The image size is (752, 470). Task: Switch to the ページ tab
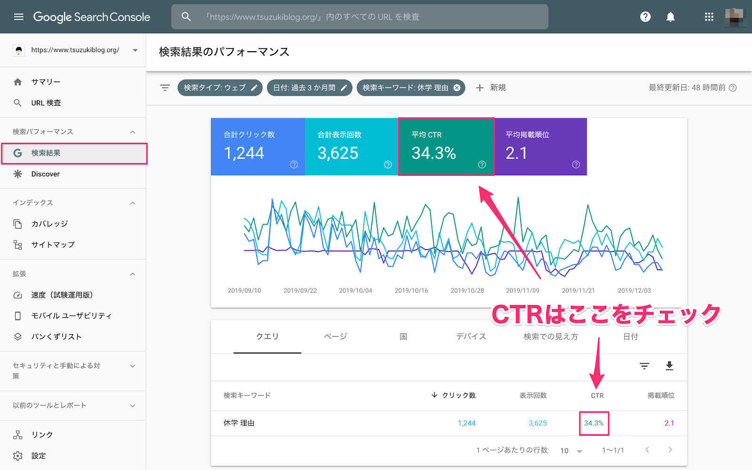pyautogui.click(x=336, y=337)
